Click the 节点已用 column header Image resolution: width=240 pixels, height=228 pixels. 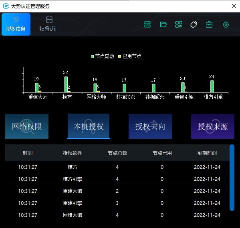tap(162, 153)
